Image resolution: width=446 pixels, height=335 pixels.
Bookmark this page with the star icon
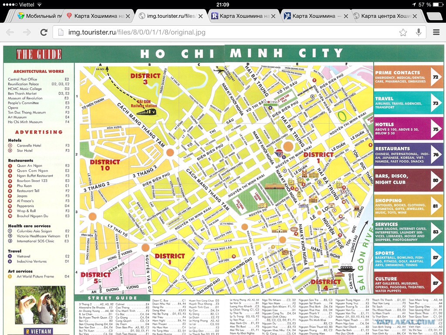pos(403,32)
